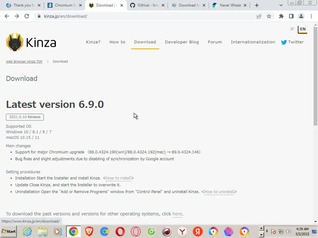
Task: Select Google Chrome taskbar icon
Action: tap(73, 231)
